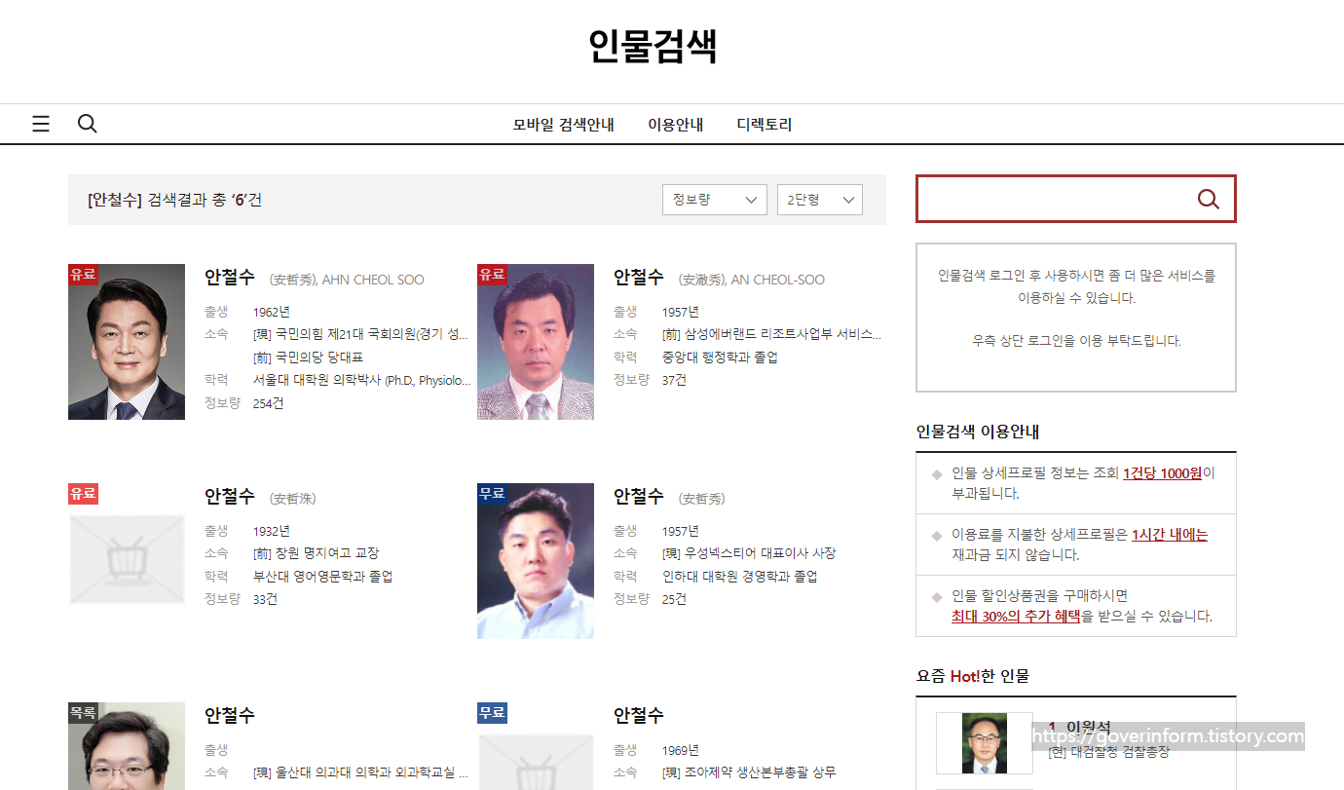
Task: Click 국민의당 당대표 affiliation text
Action: coord(308,357)
